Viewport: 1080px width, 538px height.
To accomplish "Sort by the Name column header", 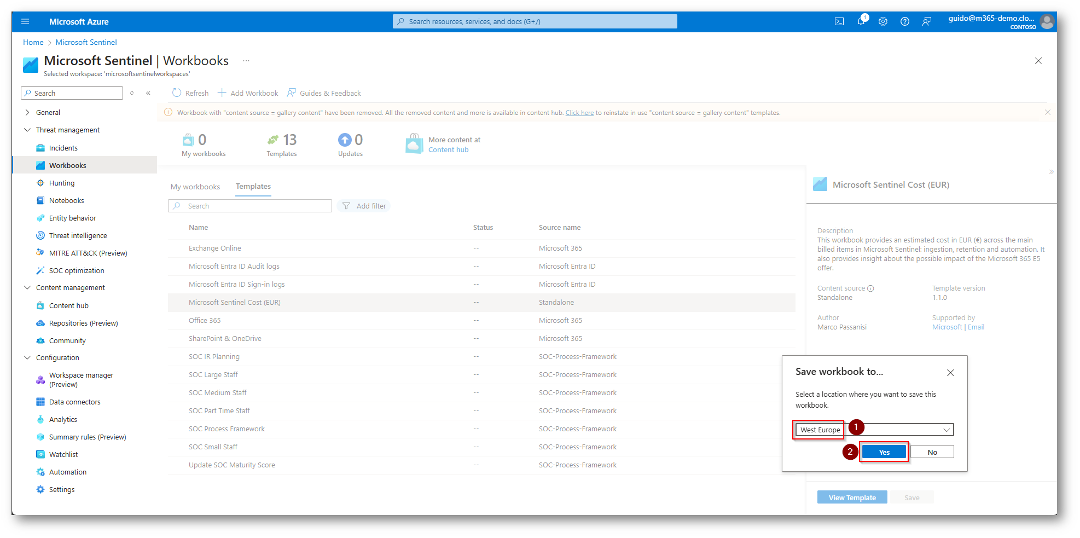I will tap(199, 228).
